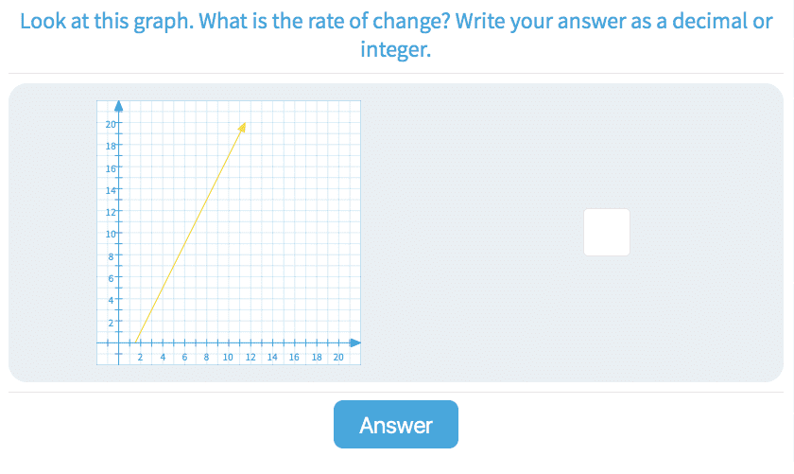
Task: Click the question text about rate of change
Action: pyautogui.click(x=396, y=35)
